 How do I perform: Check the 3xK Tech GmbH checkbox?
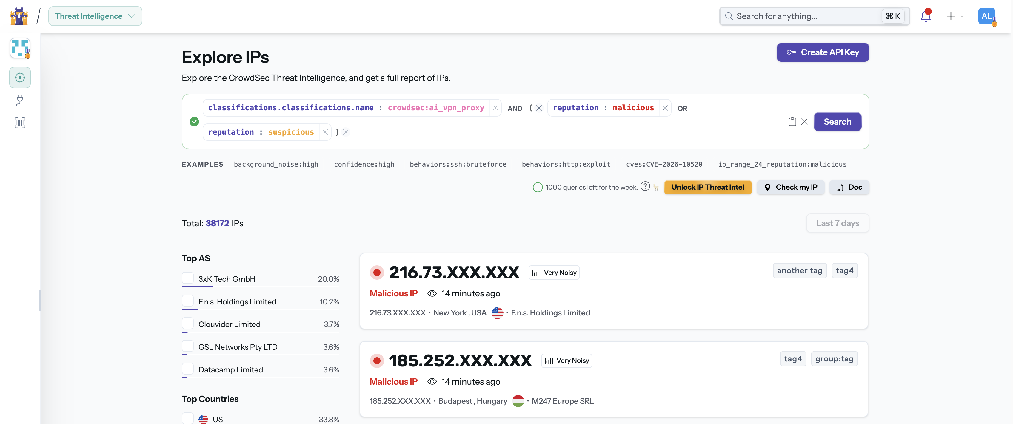187,278
